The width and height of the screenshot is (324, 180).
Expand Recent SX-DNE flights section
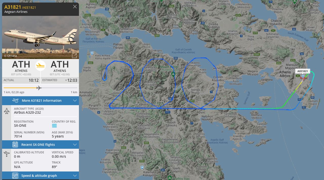point(40,145)
